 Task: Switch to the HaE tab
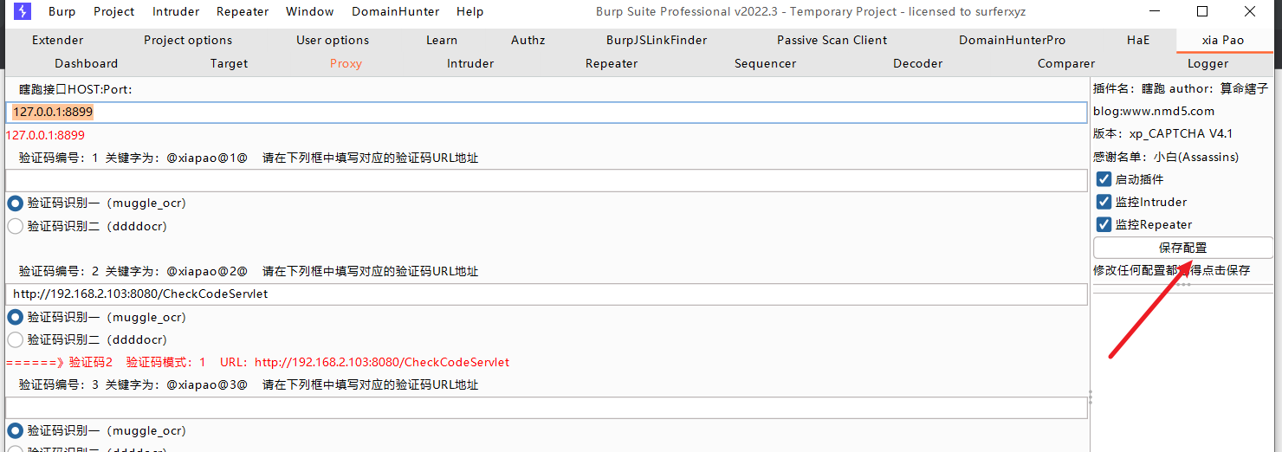point(1138,40)
